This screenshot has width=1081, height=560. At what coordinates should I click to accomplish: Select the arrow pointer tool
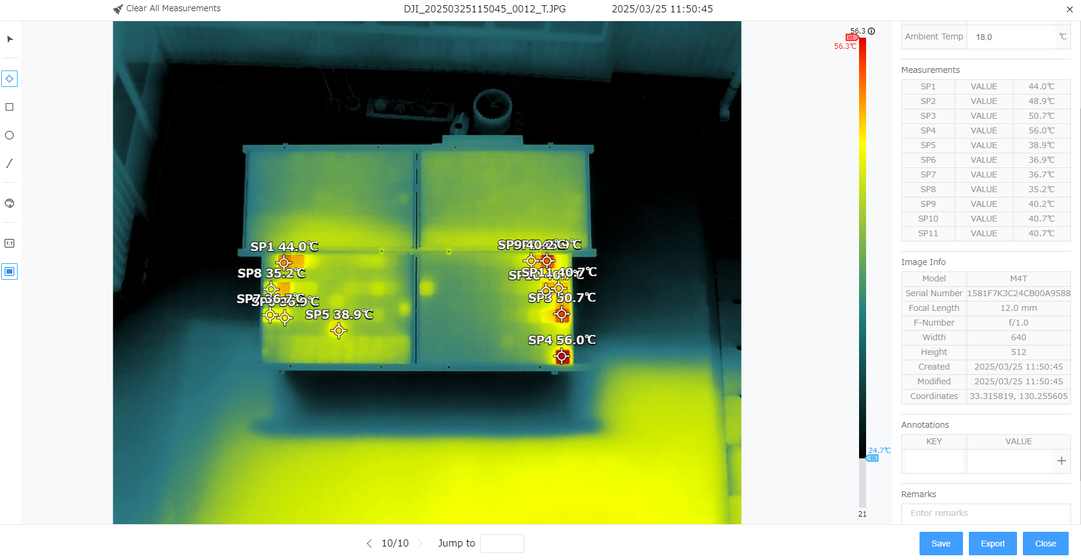[9, 39]
